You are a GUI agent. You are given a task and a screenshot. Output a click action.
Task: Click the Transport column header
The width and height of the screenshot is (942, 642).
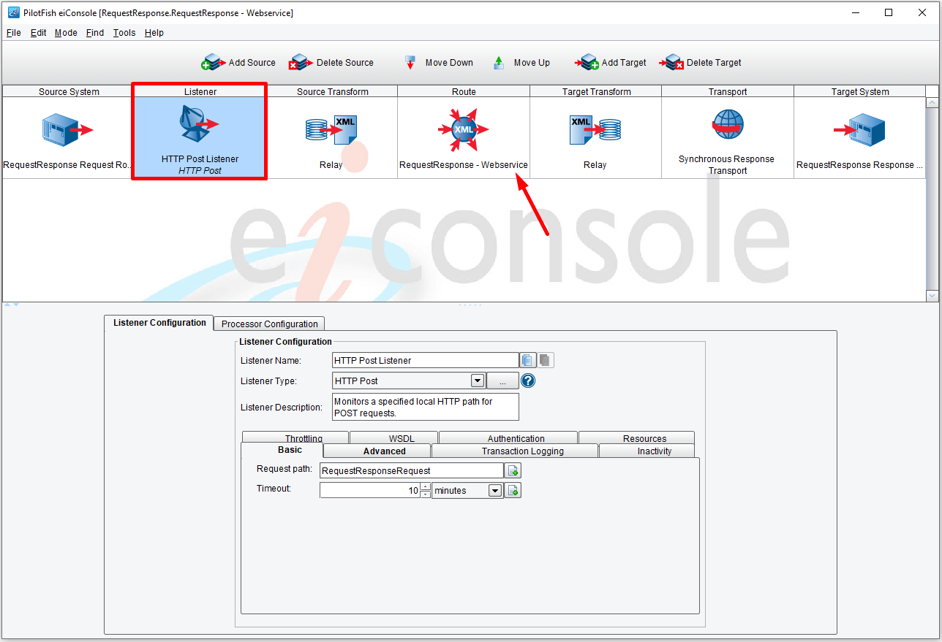728,91
